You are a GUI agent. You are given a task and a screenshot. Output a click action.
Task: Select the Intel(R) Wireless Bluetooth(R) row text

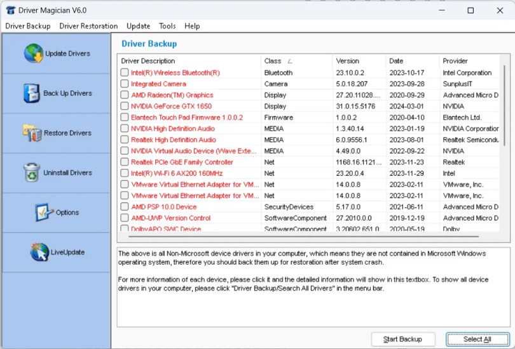[175, 73]
